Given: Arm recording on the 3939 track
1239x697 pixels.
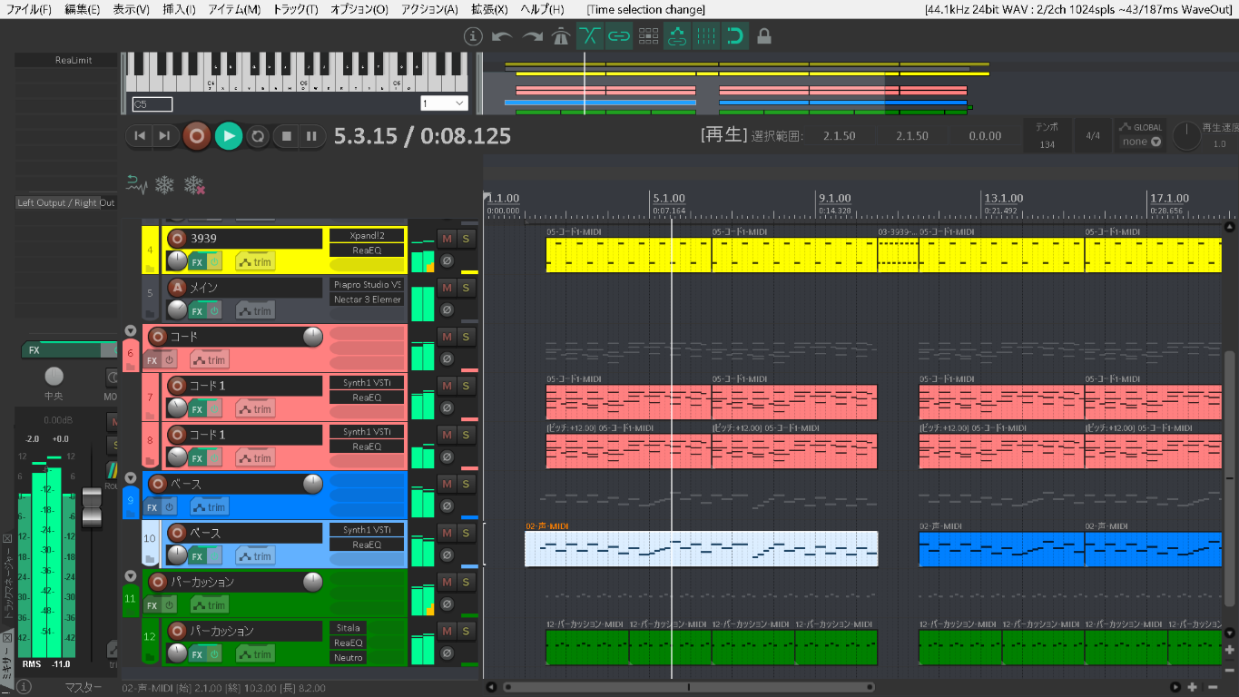Looking at the screenshot, I should click(x=177, y=239).
